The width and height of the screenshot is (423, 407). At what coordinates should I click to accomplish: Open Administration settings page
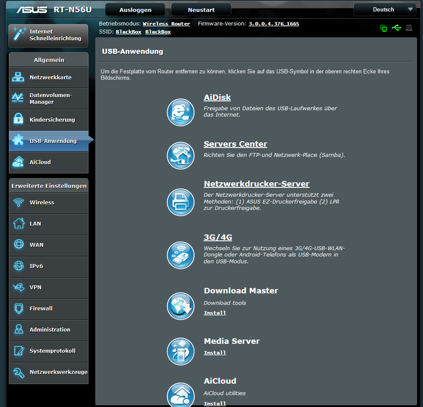click(x=49, y=331)
